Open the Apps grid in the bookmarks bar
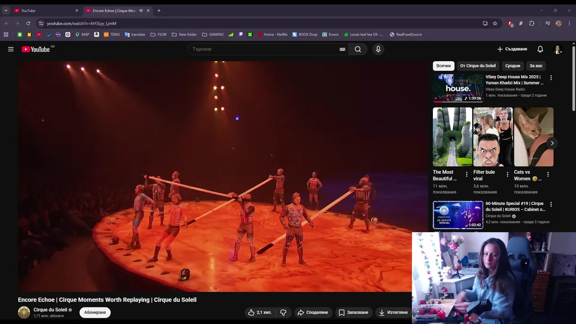 tap(6, 34)
